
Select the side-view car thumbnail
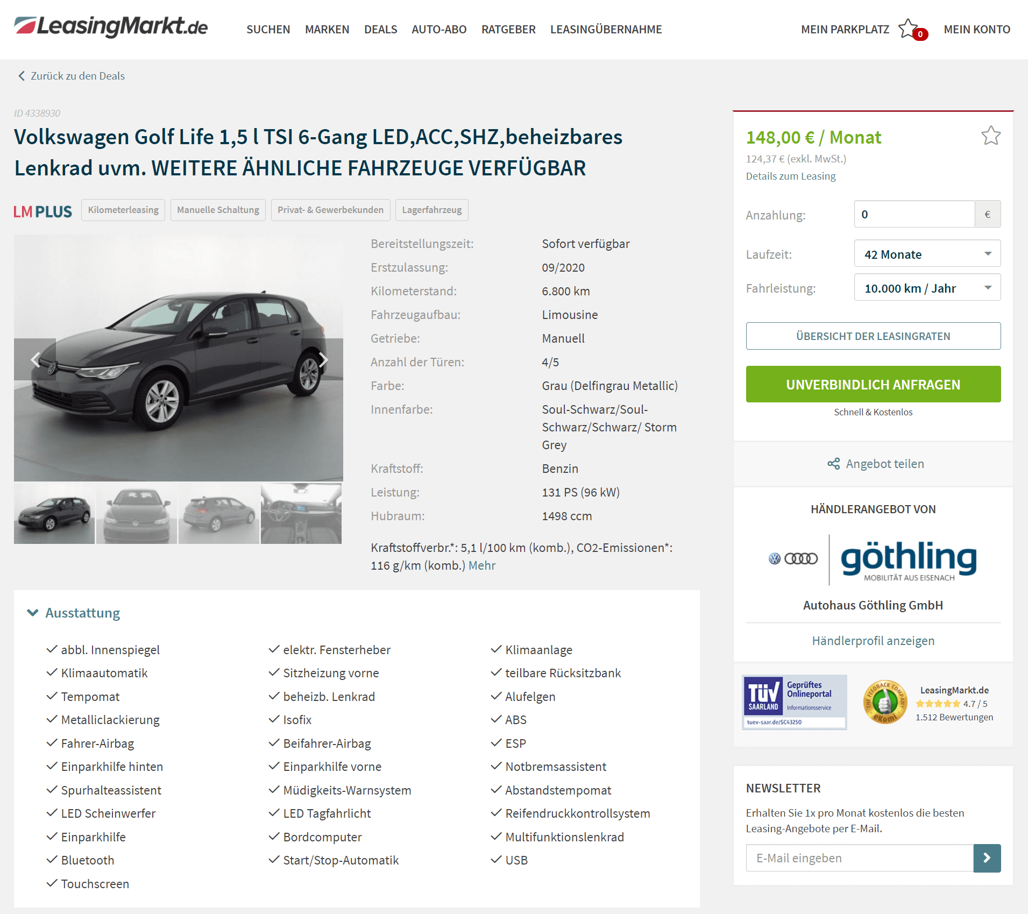click(x=54, y=513)
